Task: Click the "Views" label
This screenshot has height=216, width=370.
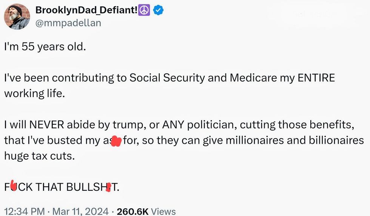Action: [x=163, y=211]
